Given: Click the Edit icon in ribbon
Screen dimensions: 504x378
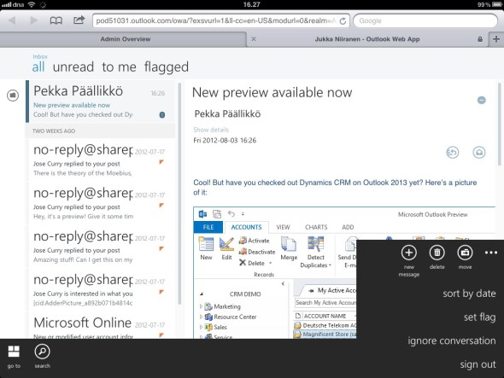Looking at the screenshot, I should pos(226,248).
